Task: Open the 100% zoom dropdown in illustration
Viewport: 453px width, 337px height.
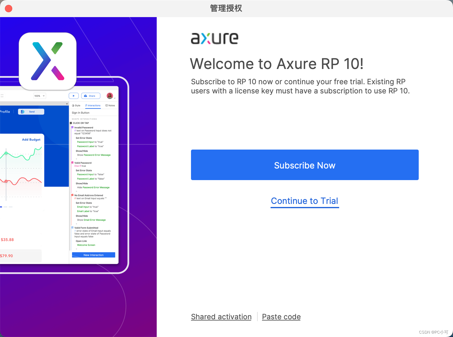Action: (39, 96)
